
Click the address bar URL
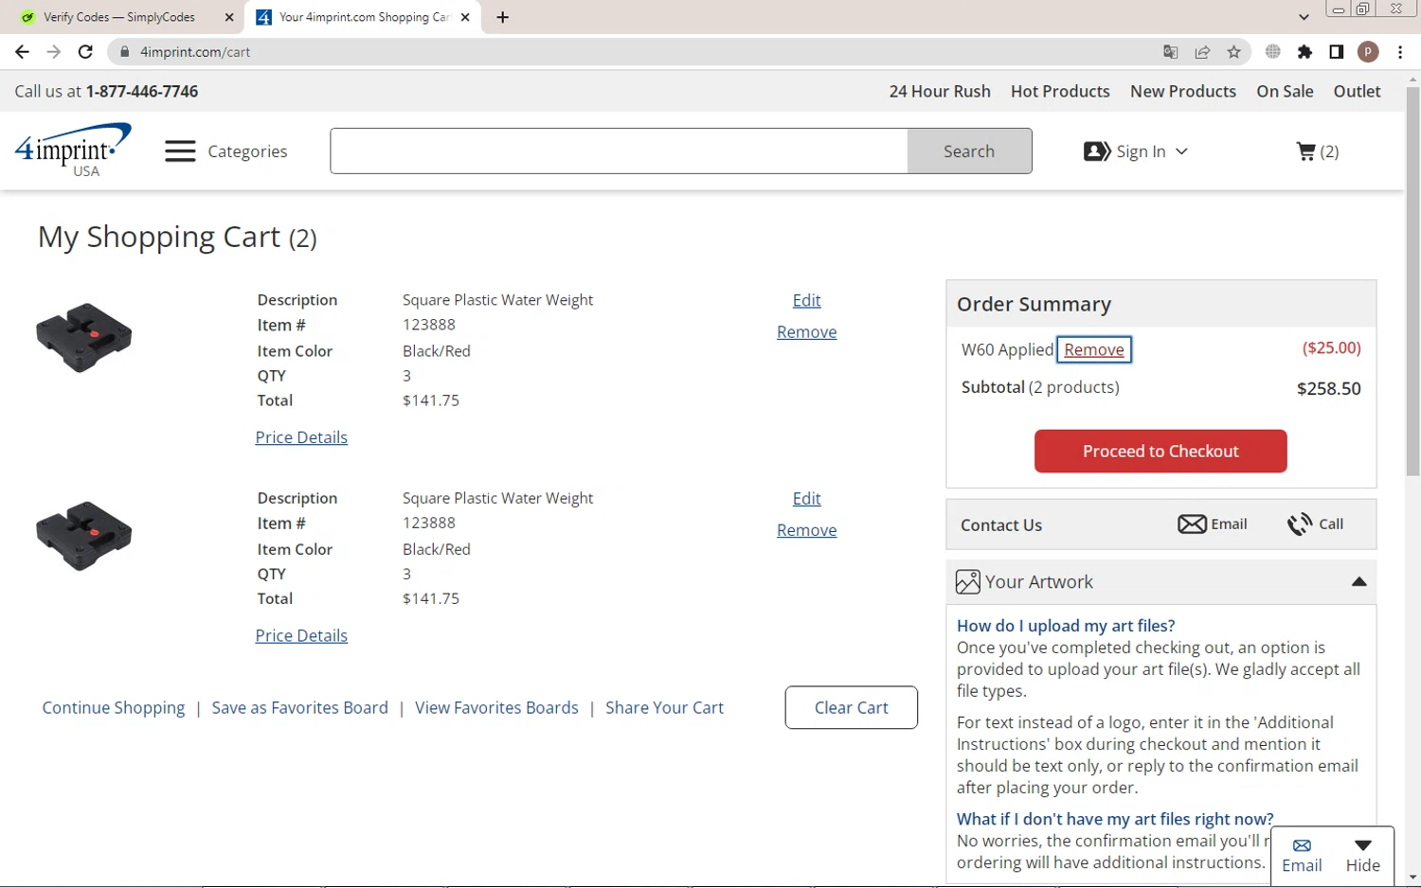point(195,52)
